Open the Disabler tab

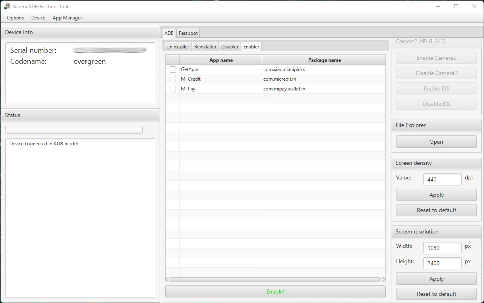point(230,47)
